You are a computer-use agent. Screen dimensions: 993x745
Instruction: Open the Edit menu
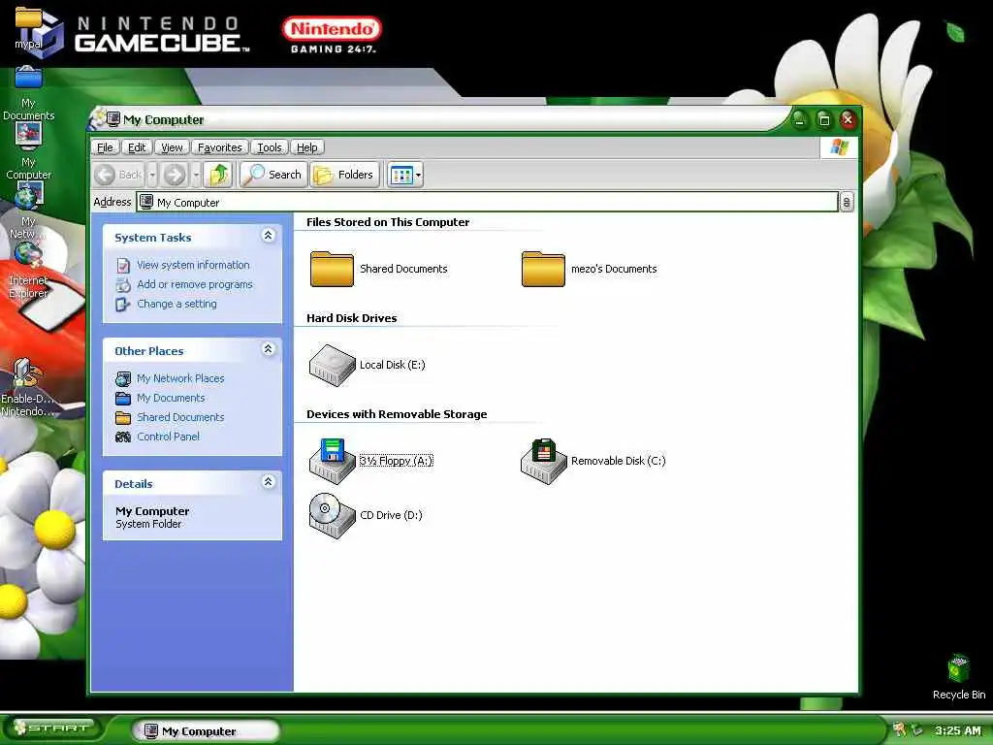coord(137,147)
